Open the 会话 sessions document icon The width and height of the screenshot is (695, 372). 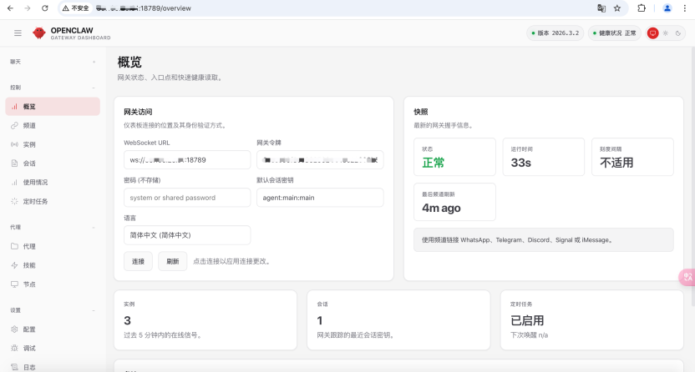coord(15,163)
